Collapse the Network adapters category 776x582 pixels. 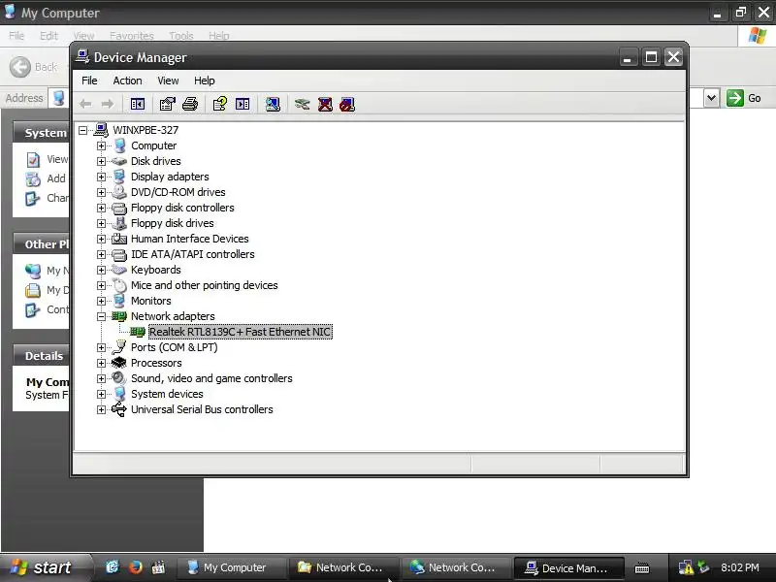(x=101, y=316)
